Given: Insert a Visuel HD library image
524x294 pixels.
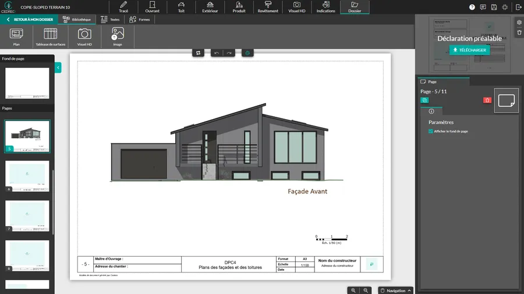Looking at the screenshot, I should (x=84, y=37).
